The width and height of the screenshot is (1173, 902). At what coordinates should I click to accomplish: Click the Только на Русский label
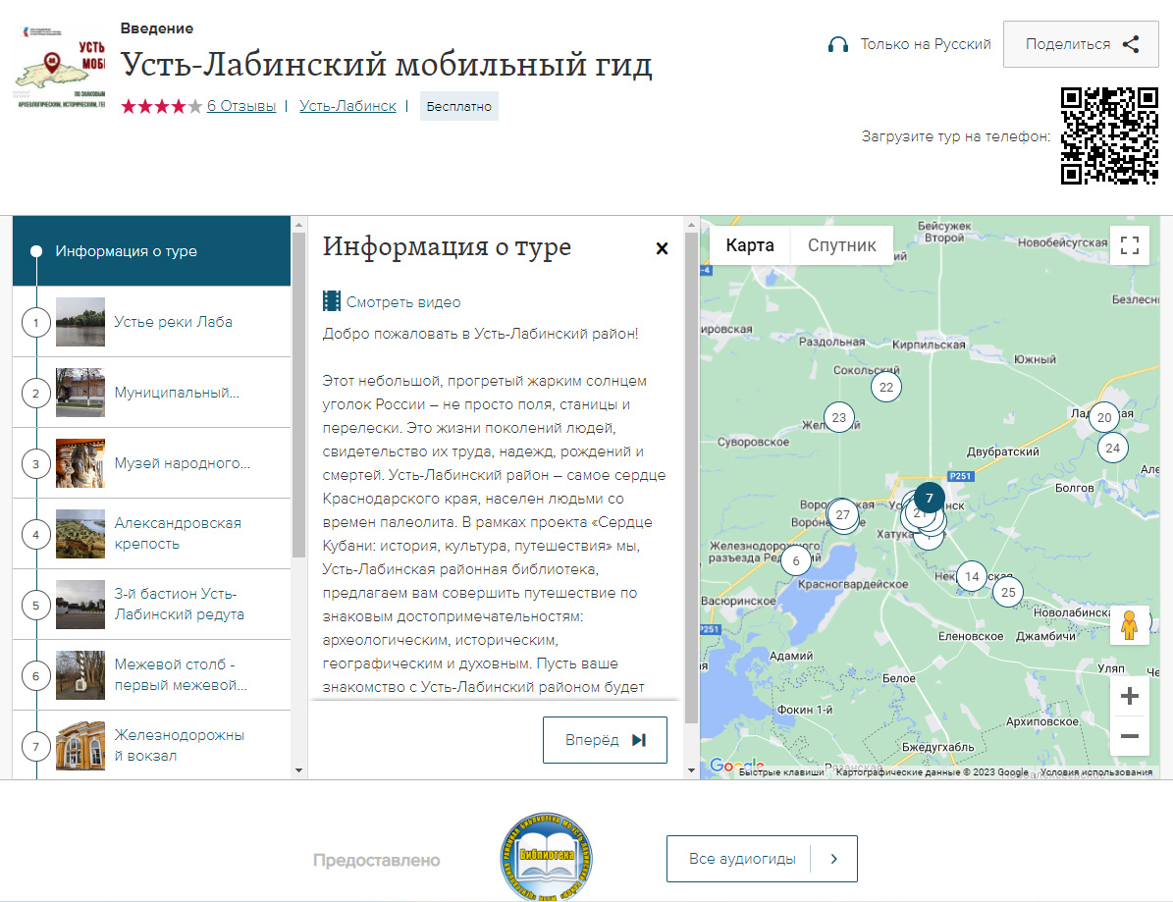click(926, 44)
